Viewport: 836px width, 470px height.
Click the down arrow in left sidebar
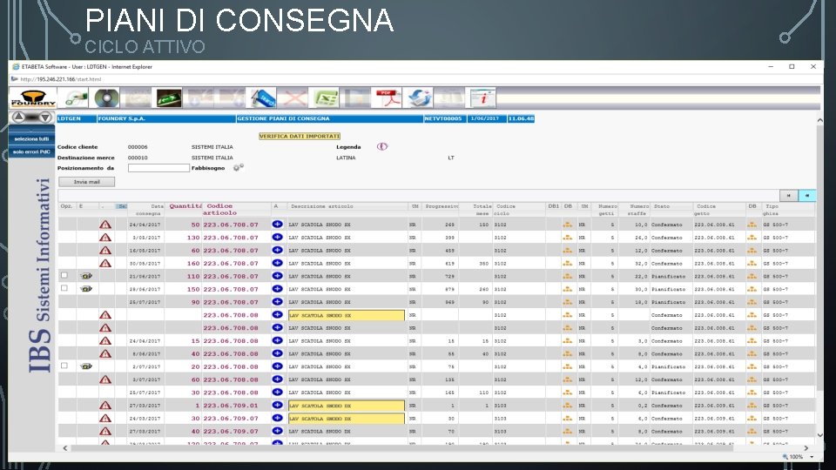[45, 117]
